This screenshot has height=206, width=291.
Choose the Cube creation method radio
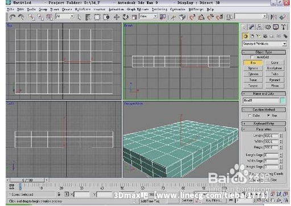[250, 116]
